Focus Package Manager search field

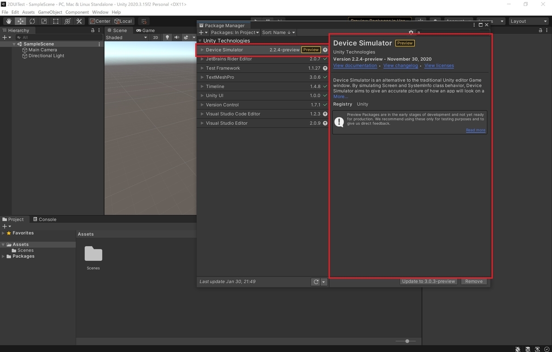tap(453, 33)
